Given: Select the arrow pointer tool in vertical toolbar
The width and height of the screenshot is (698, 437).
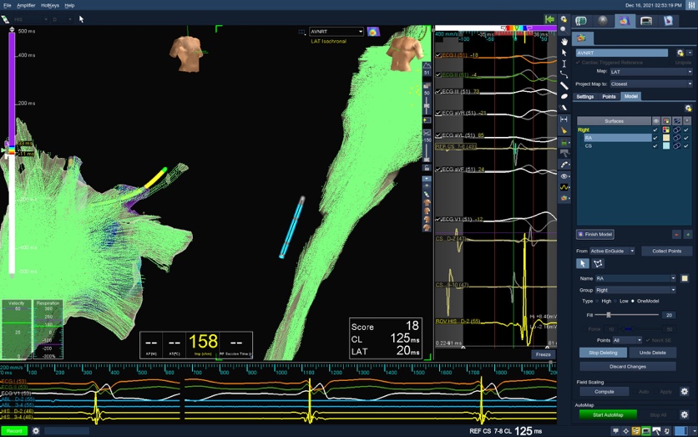Looking at the screenshot, I should tap(565, 53).
